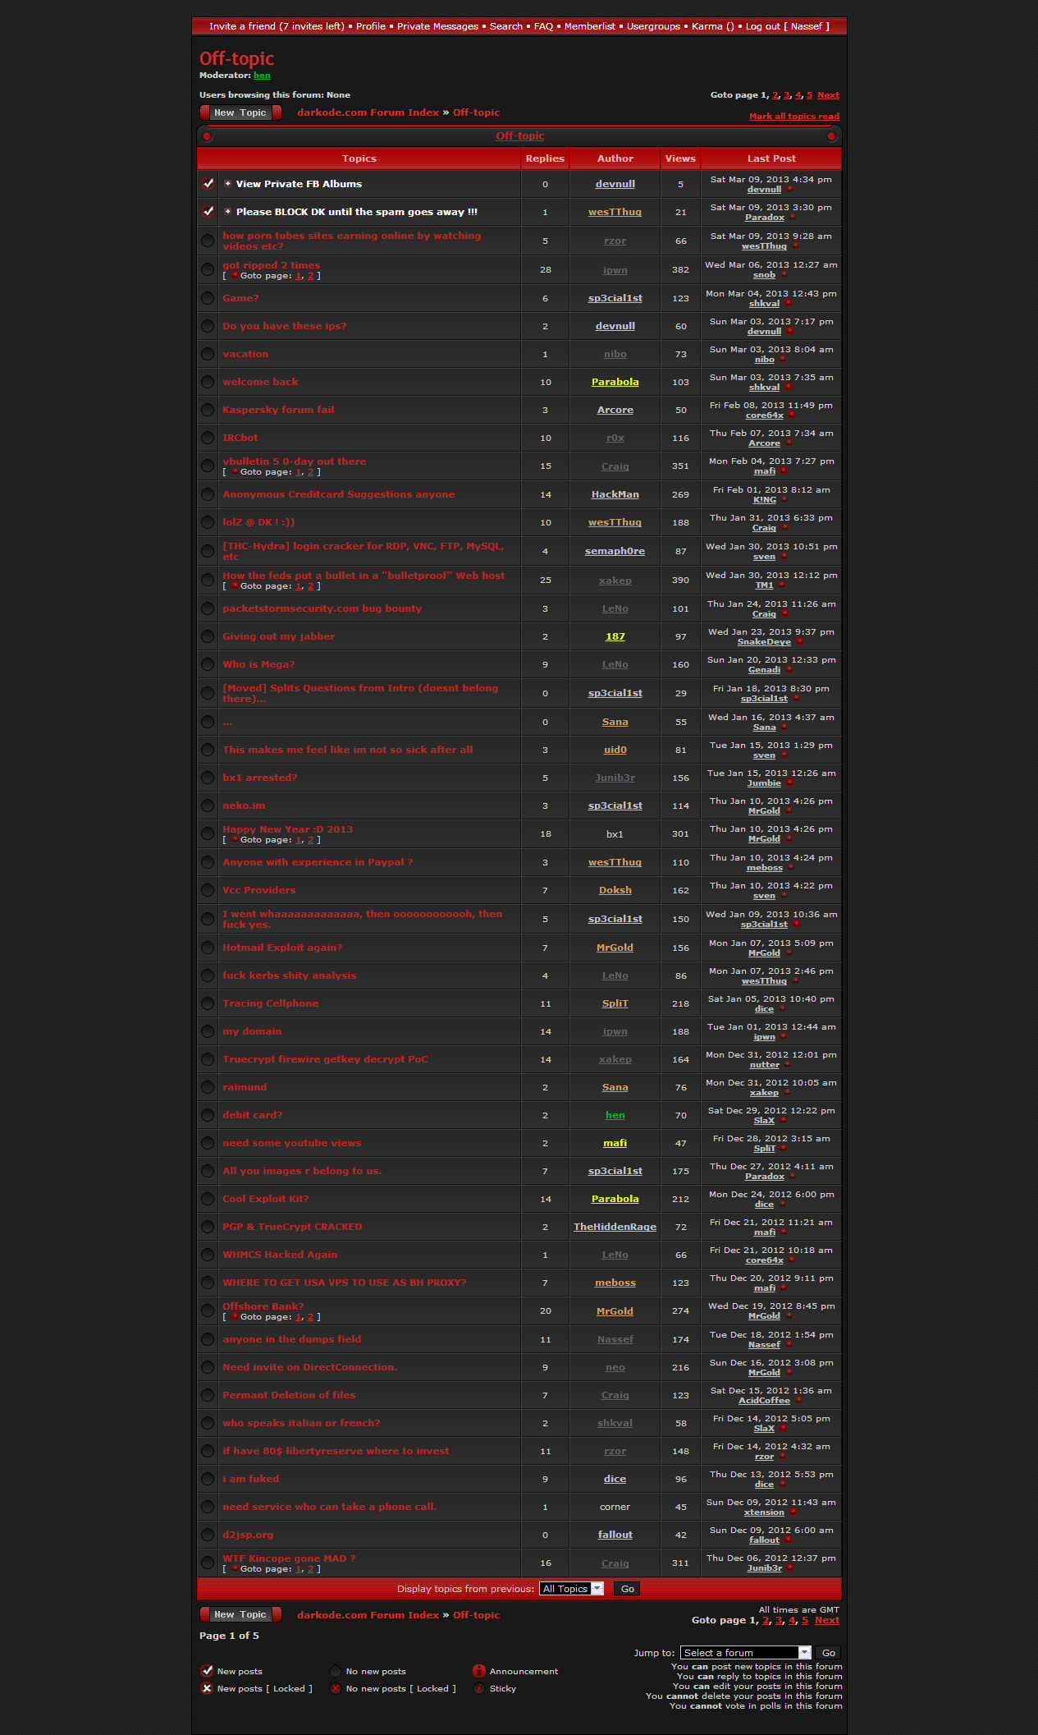Viewport: 1038px width, 1735px height.
Task: Click the goto-page icon under "got ripped 2 times"
Action: point(235,276)
